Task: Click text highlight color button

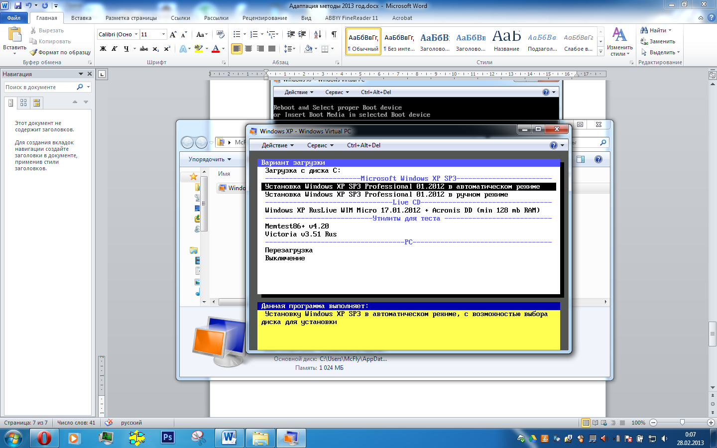Action: click(x=198, y=49)
